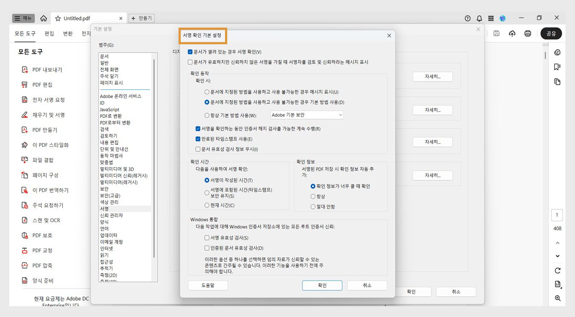Confirm settings with the 확인 button
This screenshot has width=575, height=317.
(322, 285)
